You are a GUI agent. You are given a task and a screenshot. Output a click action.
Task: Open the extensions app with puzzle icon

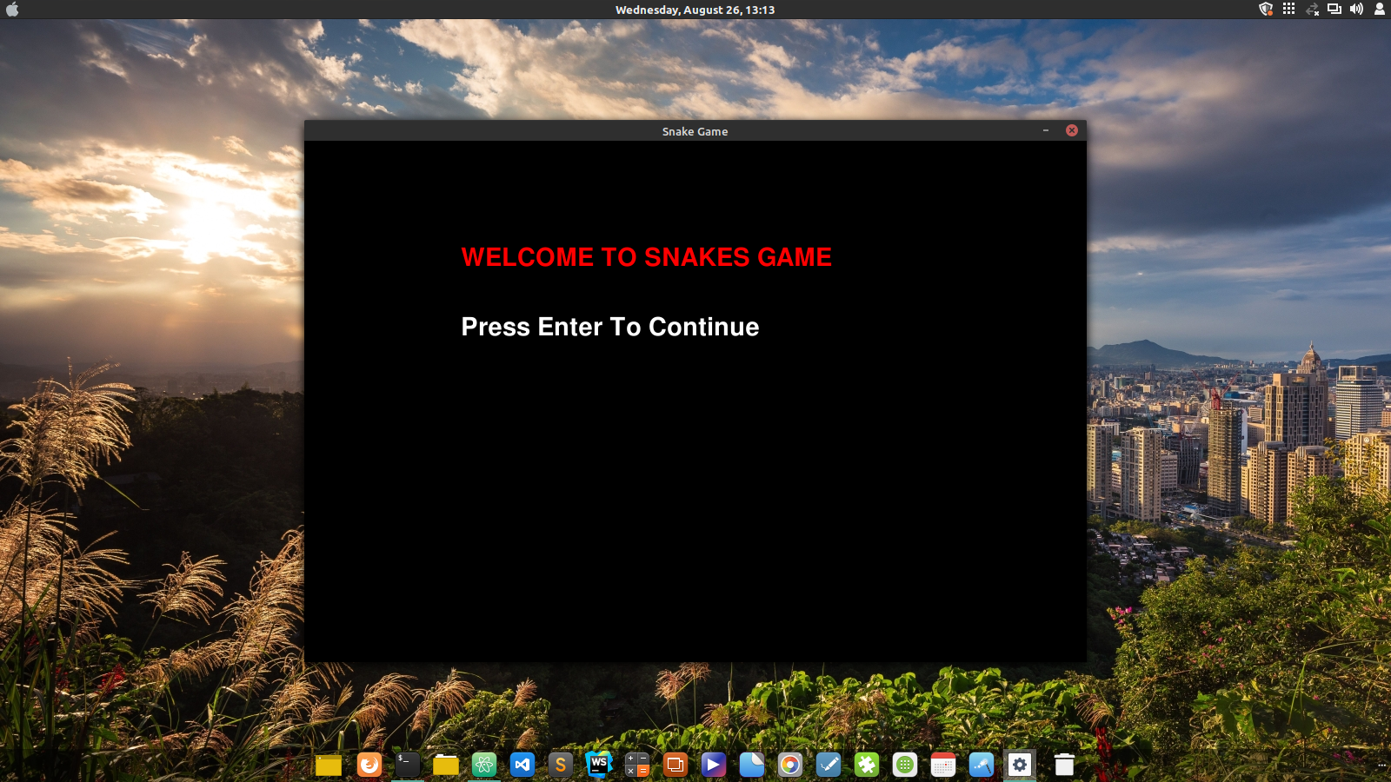[x=867, y=765]
